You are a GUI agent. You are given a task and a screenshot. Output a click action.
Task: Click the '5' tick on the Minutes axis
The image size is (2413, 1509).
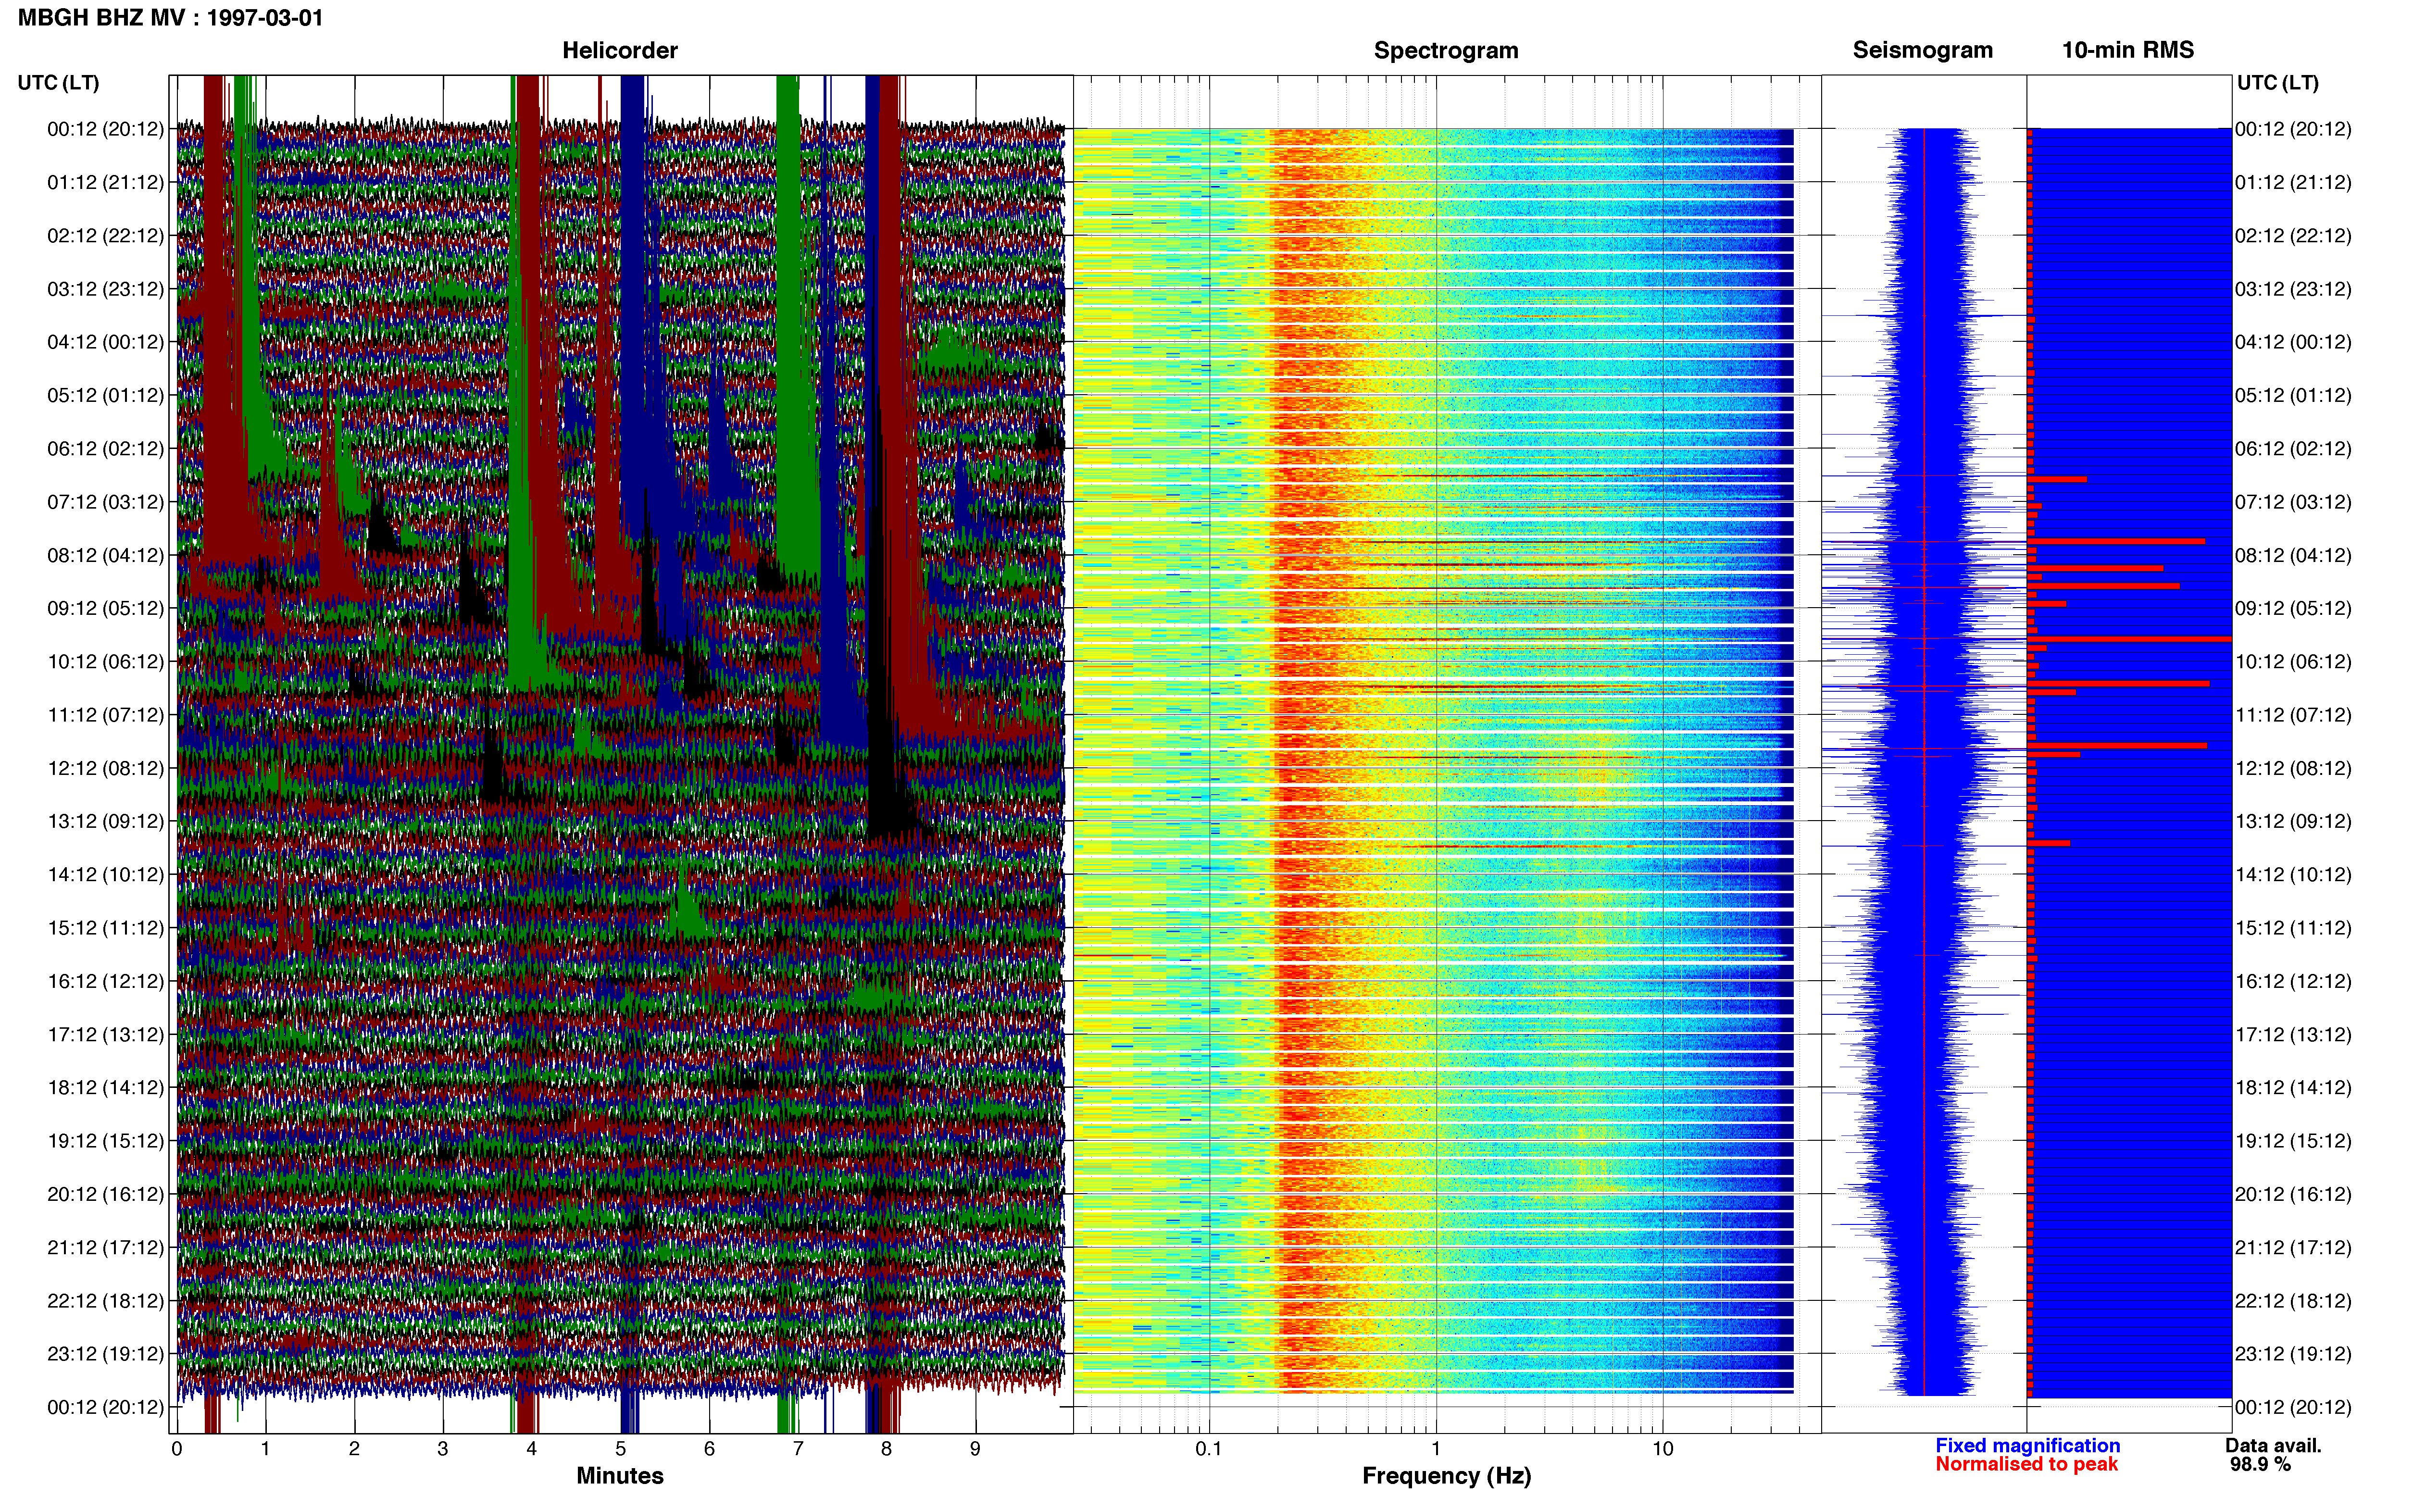pos(621,1448)
